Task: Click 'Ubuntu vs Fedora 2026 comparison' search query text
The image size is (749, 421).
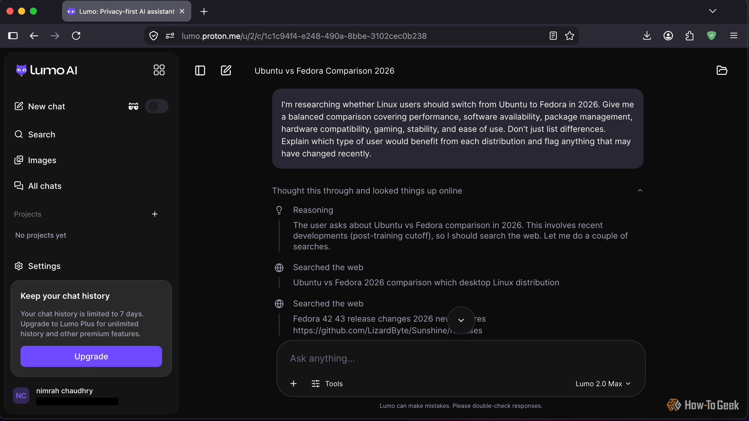Action: pos(426,282)
